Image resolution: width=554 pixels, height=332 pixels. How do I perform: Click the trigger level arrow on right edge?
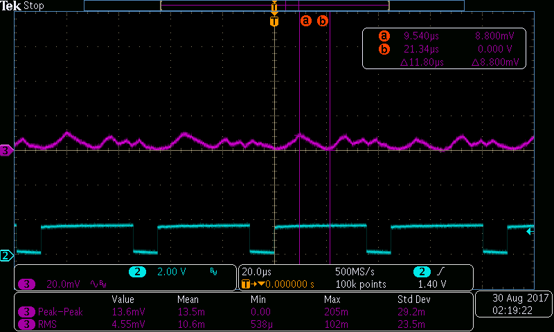coord(530,231)
